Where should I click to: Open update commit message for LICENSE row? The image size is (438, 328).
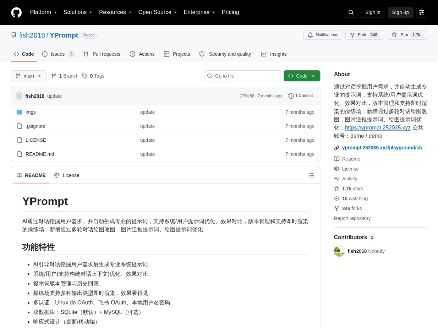coord(147,140)
